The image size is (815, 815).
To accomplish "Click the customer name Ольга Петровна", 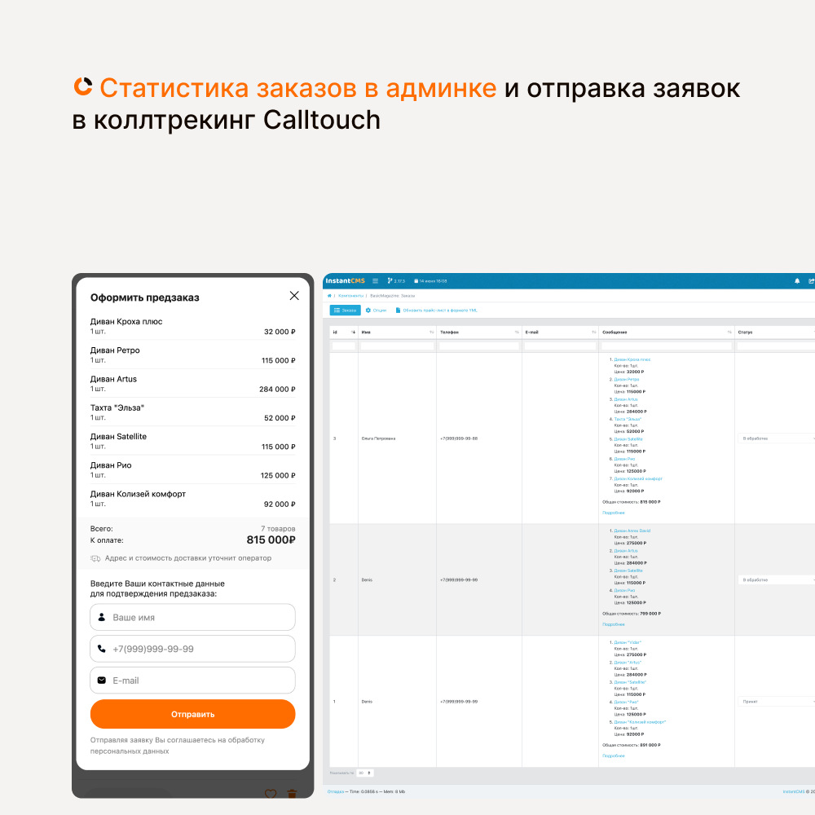I will [378, 438].
